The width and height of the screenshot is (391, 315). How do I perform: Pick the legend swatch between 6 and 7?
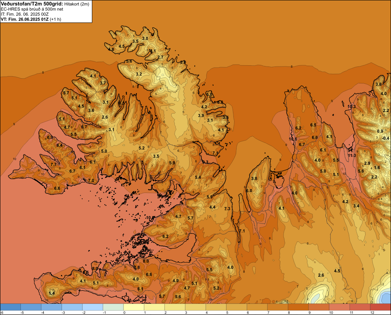(x=257, y=307)
